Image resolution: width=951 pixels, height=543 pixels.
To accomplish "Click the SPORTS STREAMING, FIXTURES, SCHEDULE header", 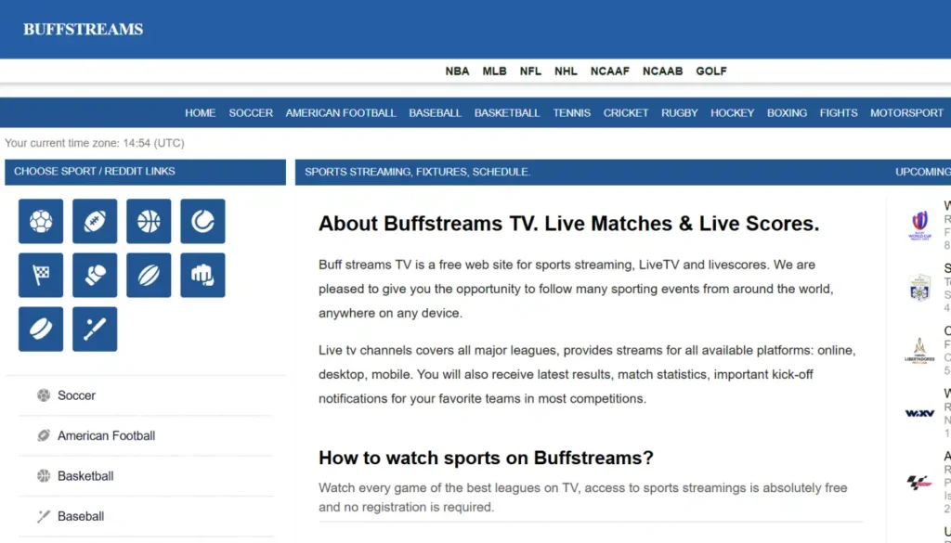I will click(417, 172).
